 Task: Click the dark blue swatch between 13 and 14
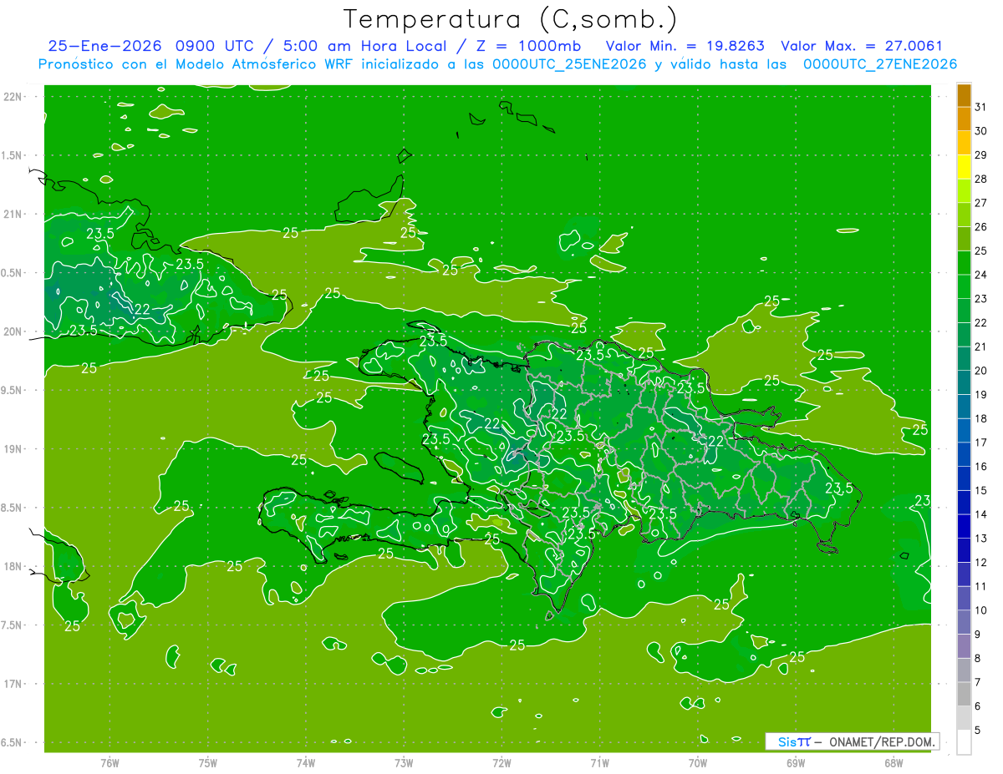pos(964,527)
